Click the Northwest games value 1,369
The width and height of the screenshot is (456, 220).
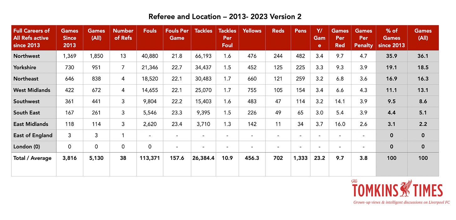pyautogui.click(x=70, y=56)
